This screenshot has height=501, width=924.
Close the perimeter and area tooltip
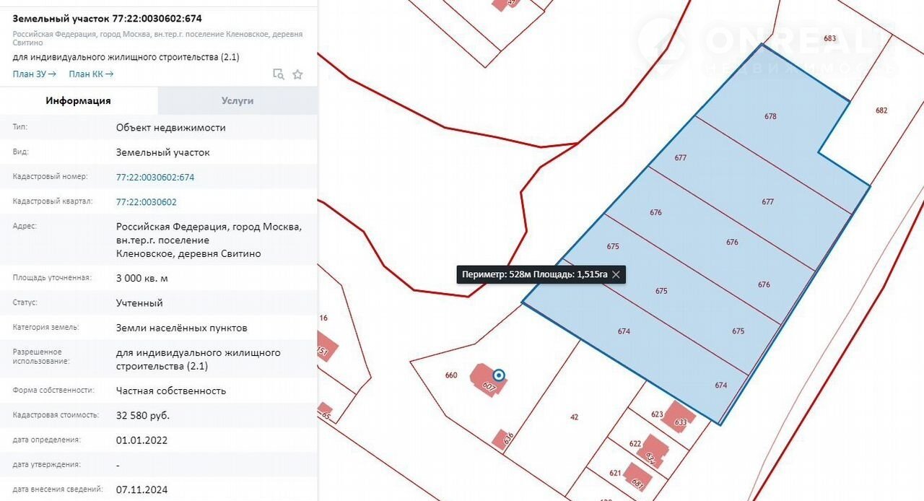(616, 274)
